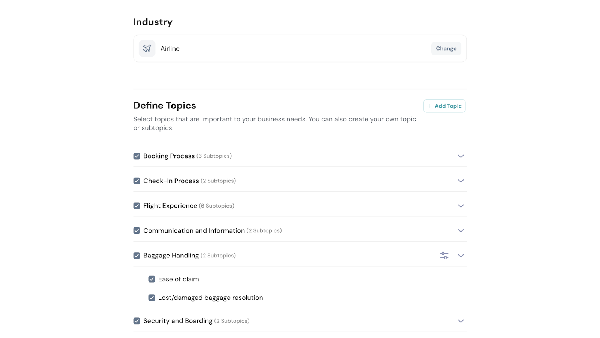Image resolution: width=600 pixels, height=338 pixels.
Task: Expand Security and Boarding chevron
Action: coord(460,321)
